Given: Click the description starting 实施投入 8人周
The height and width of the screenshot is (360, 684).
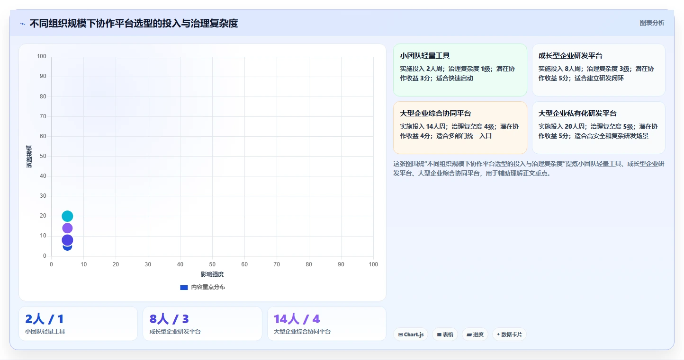Looking at the screenshot, I should click(596, 73).
